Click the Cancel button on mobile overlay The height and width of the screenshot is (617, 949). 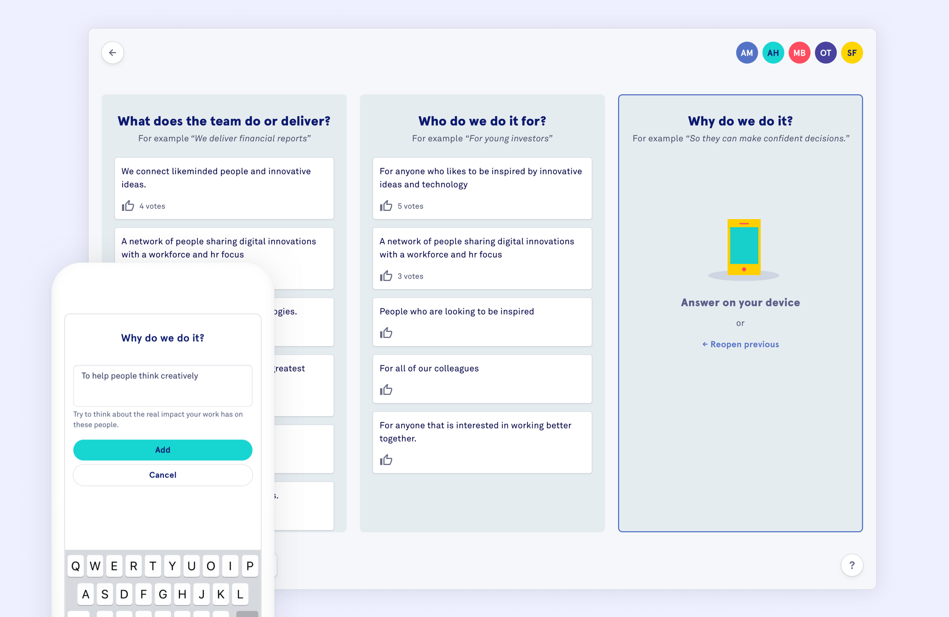163,475
